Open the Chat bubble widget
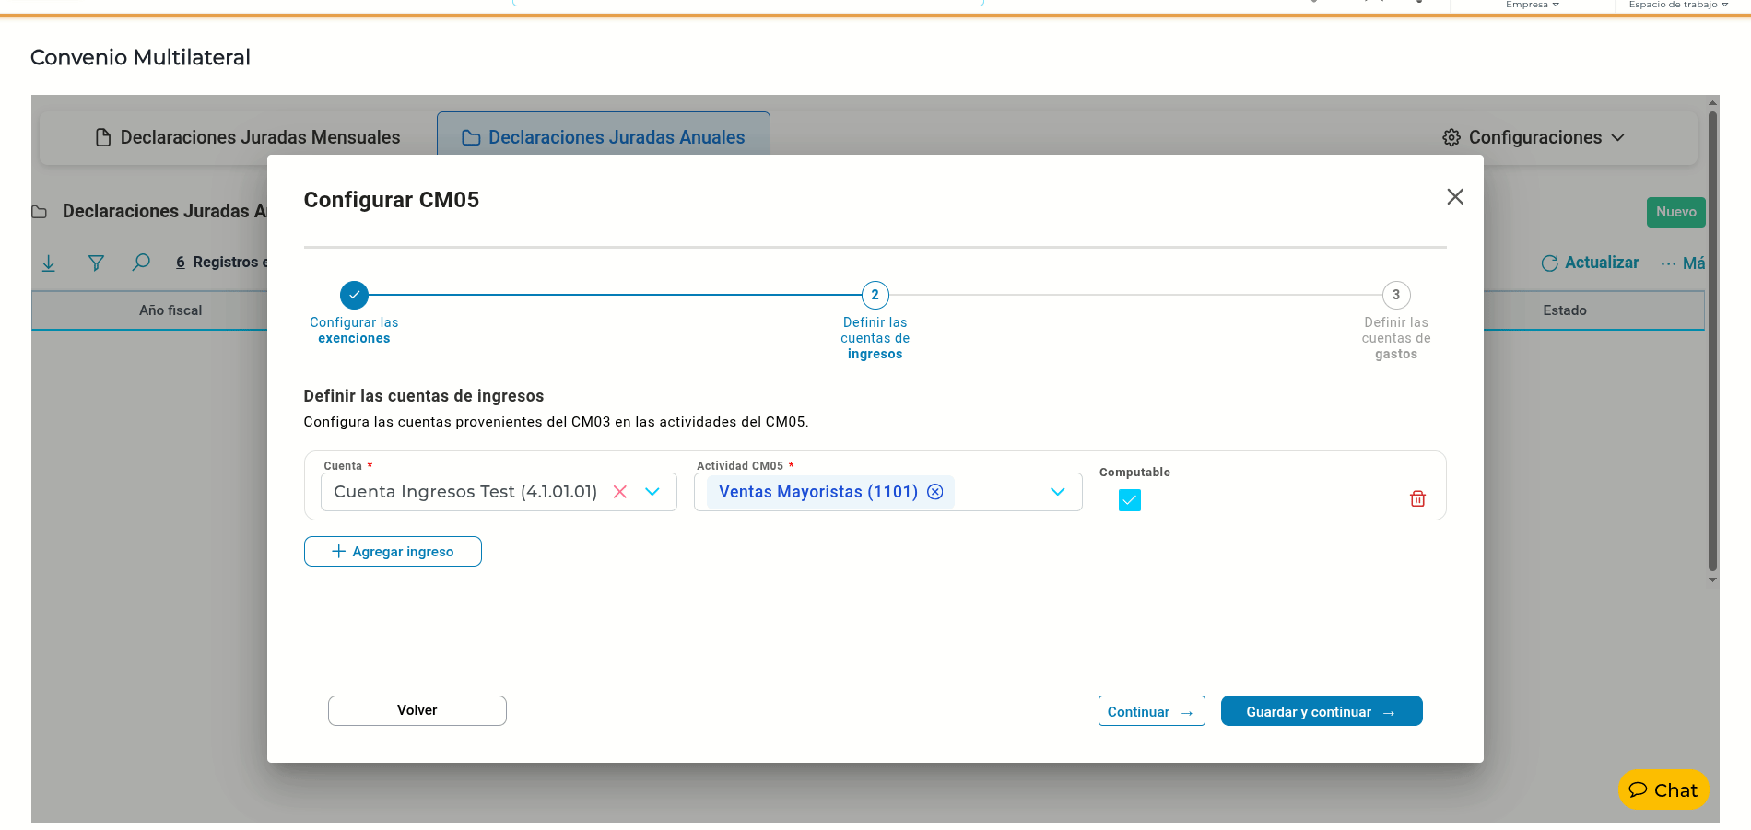 1663,790
